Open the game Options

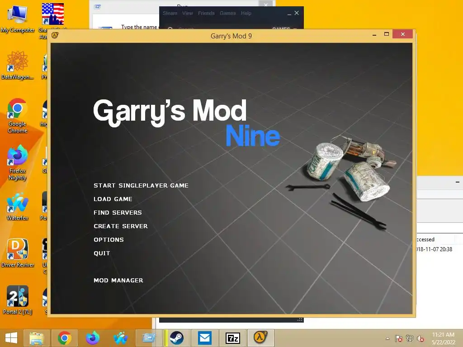point(109,240)
